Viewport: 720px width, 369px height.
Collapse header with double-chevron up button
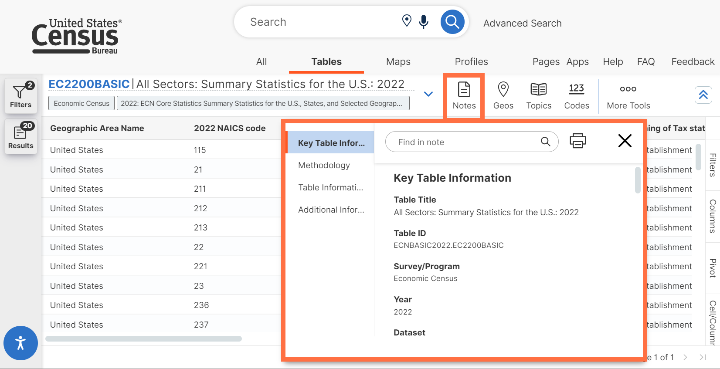pyautogui.click(x=703, y=95)
